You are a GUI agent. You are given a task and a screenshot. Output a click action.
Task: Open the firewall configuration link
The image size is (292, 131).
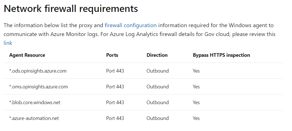[x=131, y=25]
